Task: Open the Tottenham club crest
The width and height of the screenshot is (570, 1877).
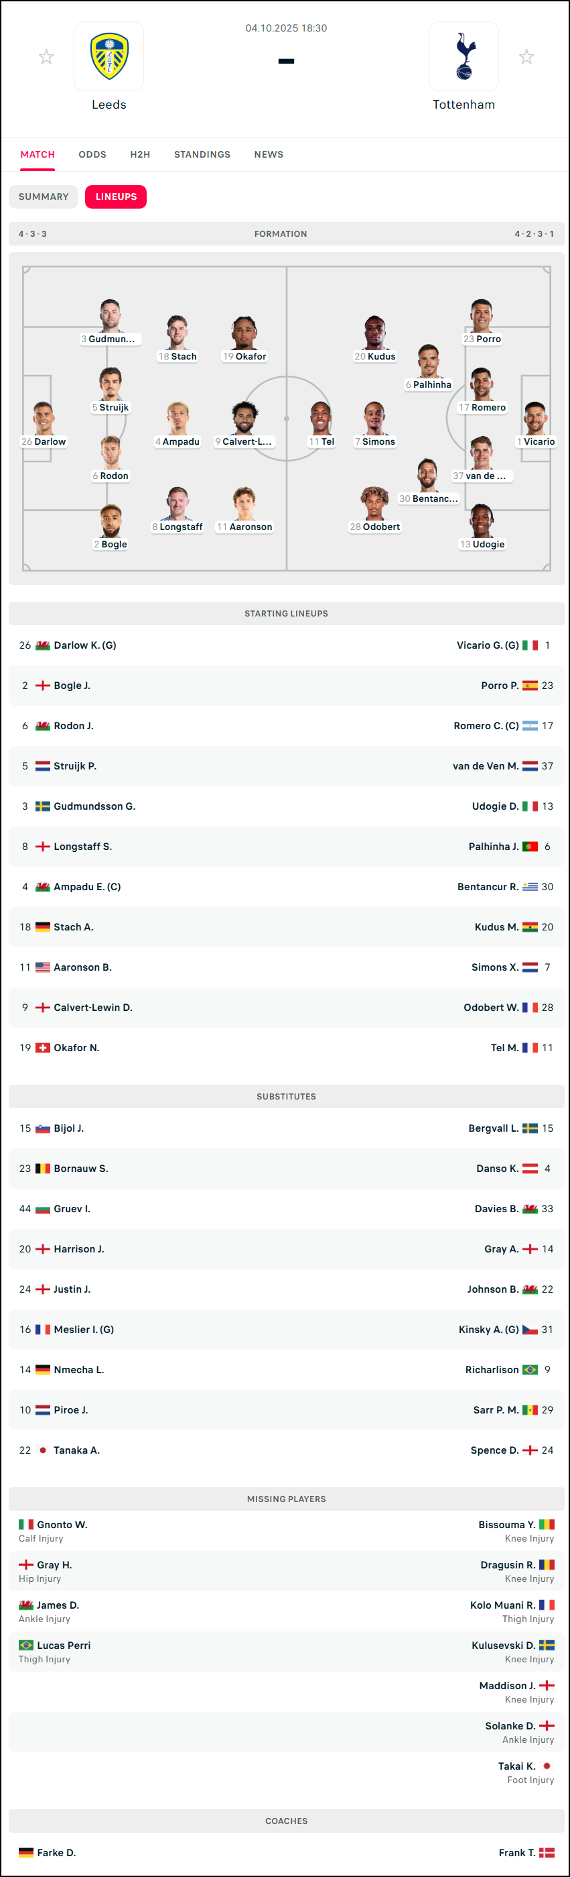Action: pos(464,56)
